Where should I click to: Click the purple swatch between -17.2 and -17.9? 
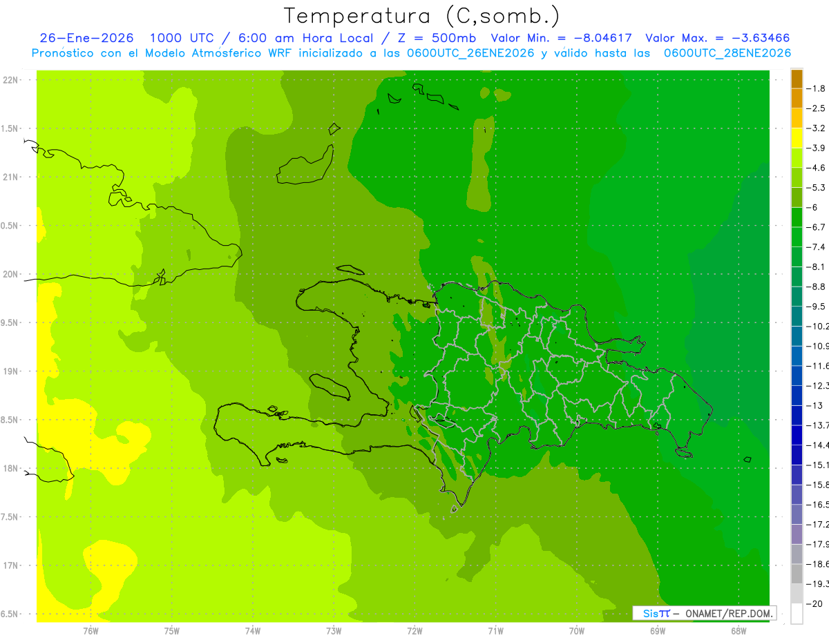(797, 534)
